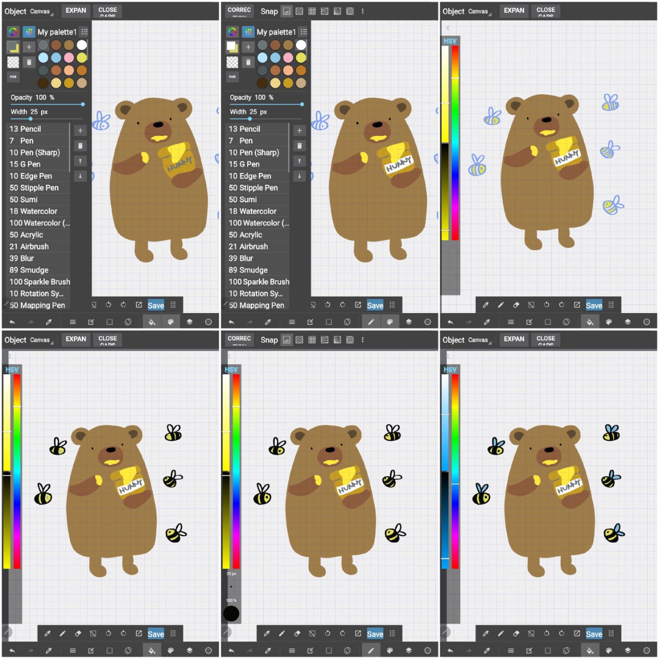
Task: Move brush up arrow beside Object-header brush list
Action: 80,161
